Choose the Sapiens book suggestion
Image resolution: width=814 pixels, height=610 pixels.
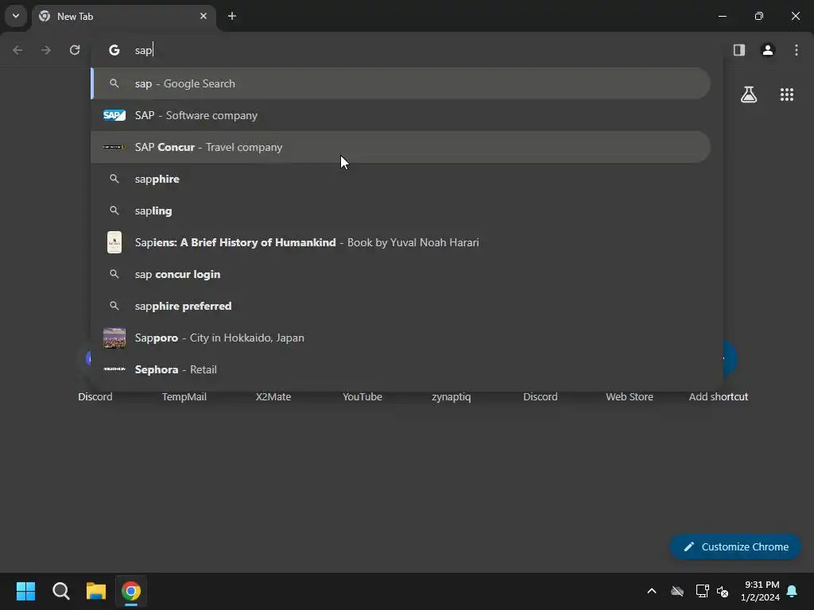tap(401, 242)
